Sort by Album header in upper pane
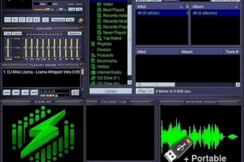The width and height of the screenshot is (244, 162). pos(215,7)
